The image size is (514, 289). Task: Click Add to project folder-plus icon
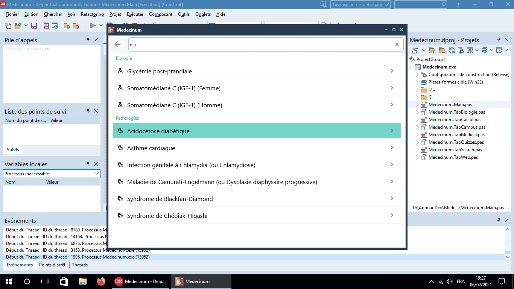(x=67, y=26)
